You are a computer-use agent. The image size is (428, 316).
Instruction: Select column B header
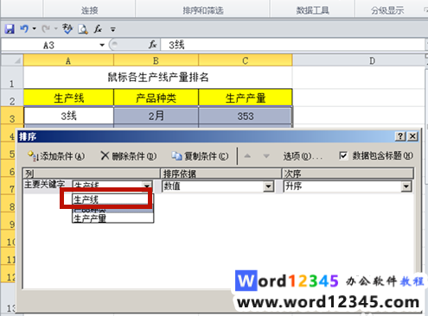coord(156,60)
